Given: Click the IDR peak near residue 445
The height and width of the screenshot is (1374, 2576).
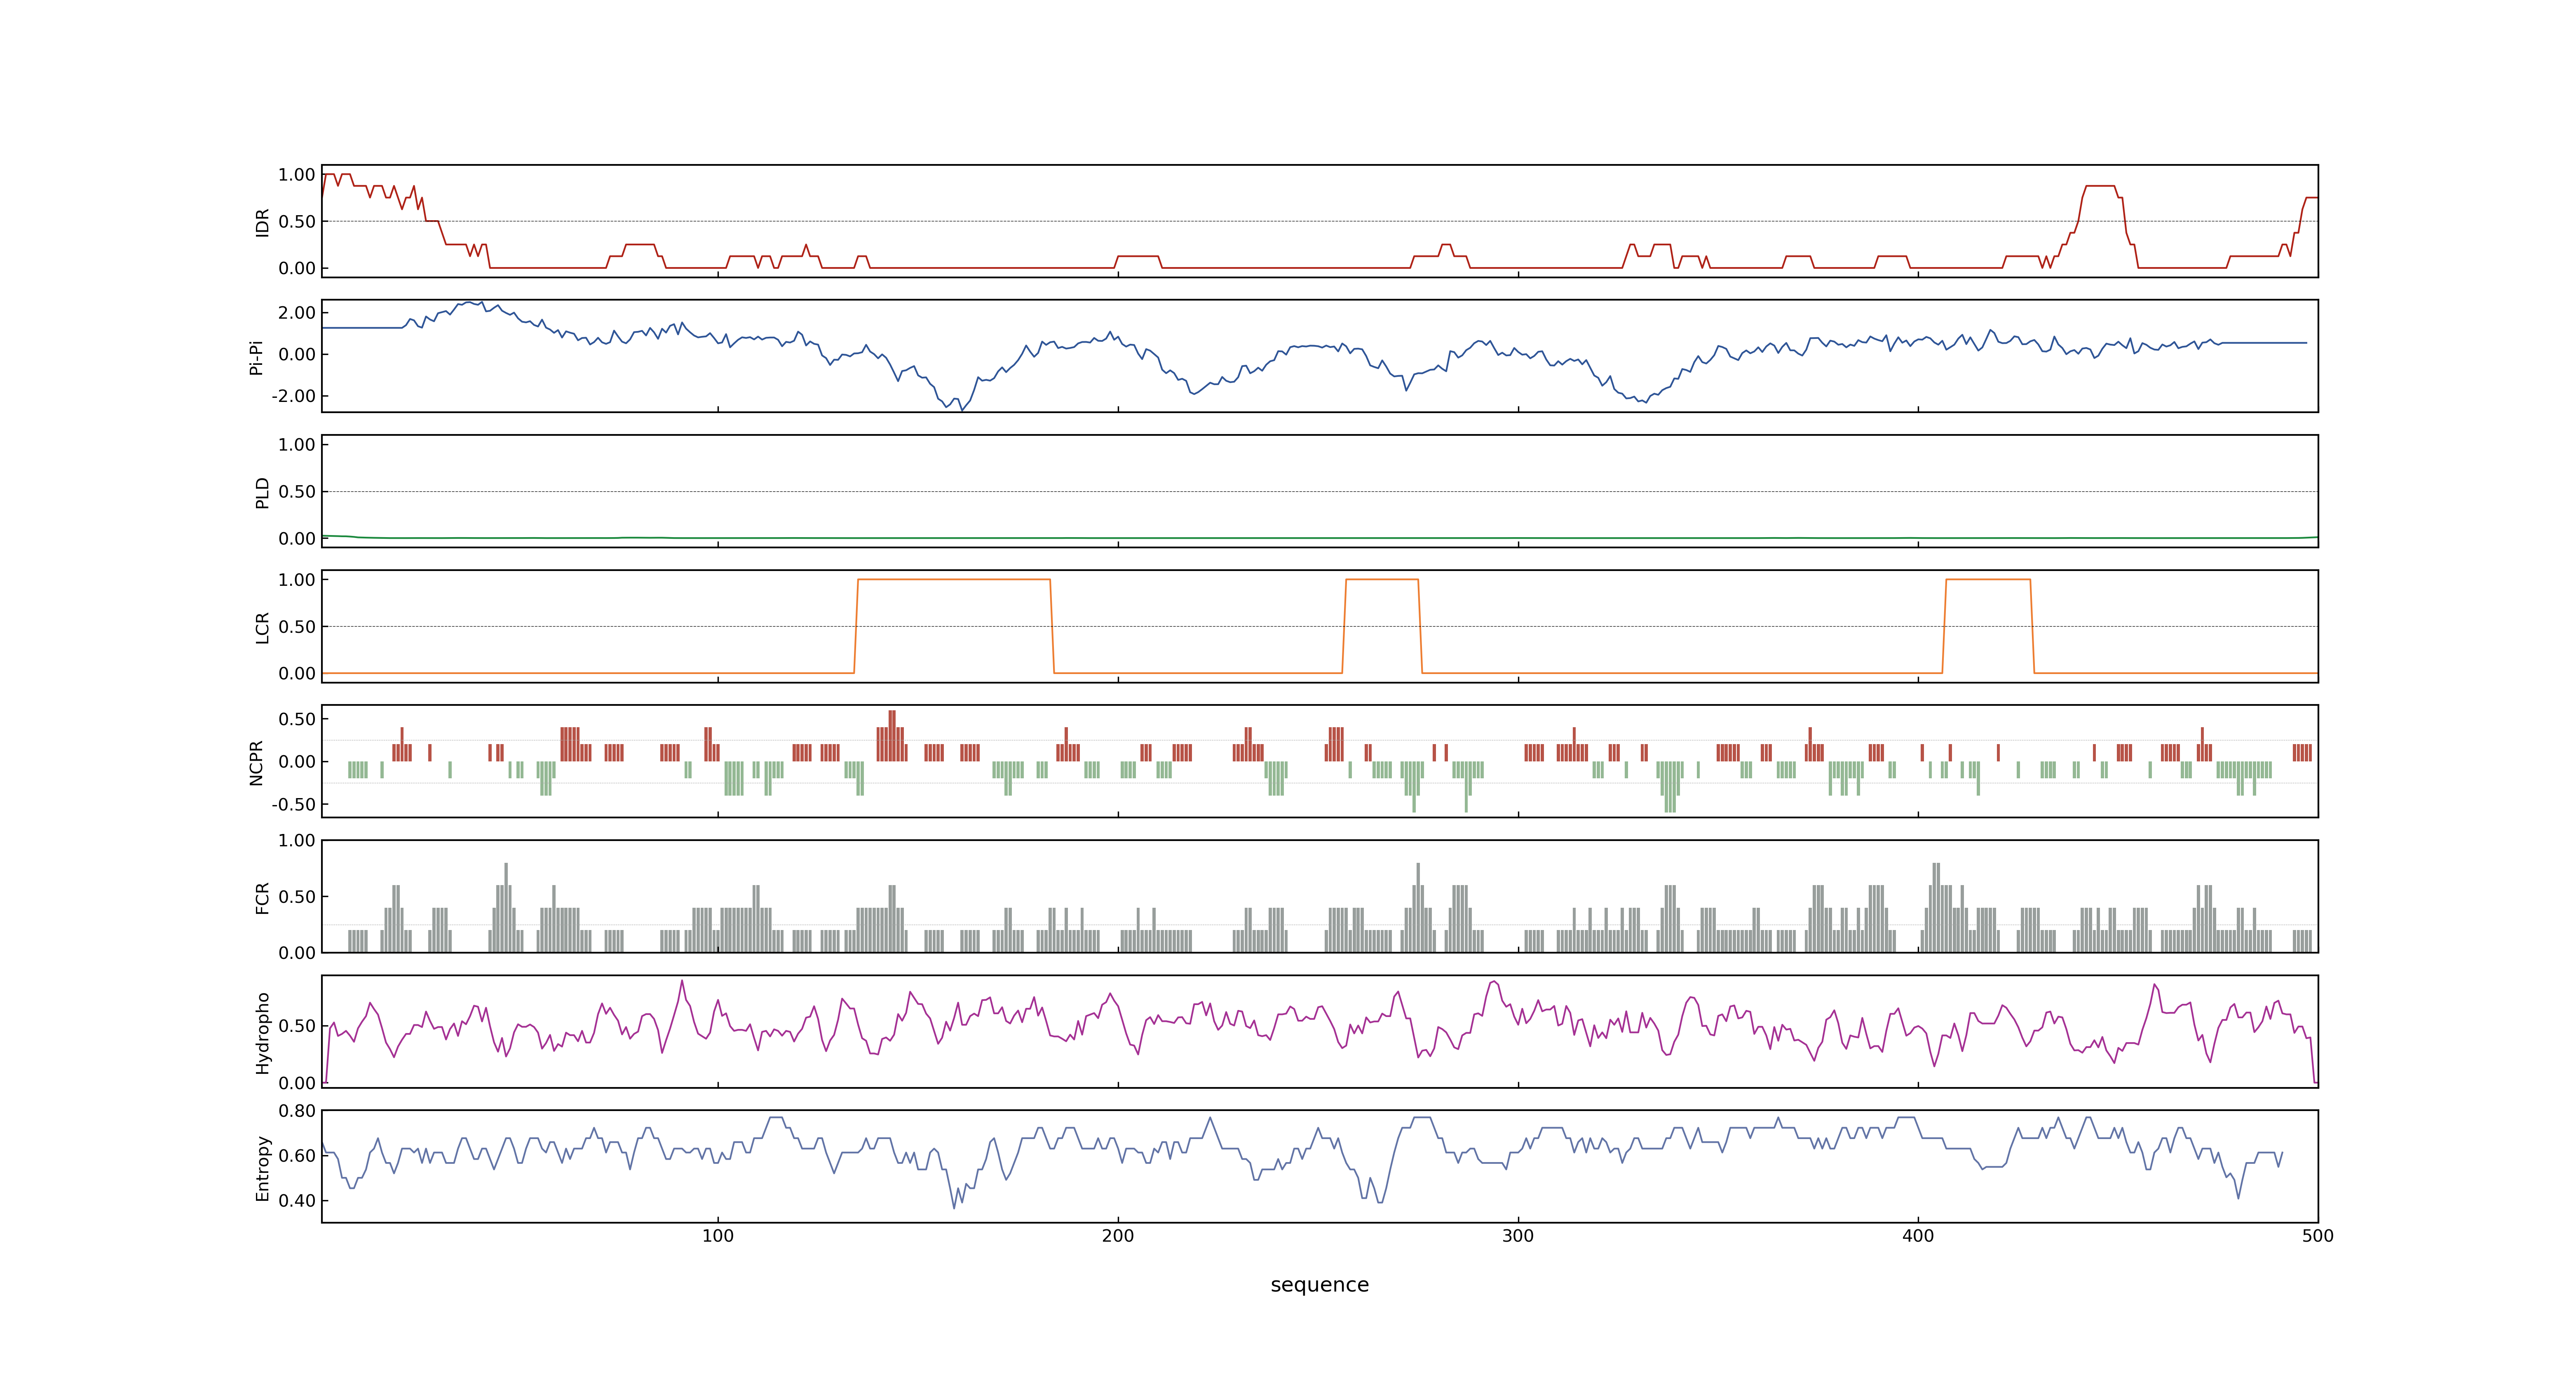Looking at the screenshot, I should click(x=2100, y=186).
